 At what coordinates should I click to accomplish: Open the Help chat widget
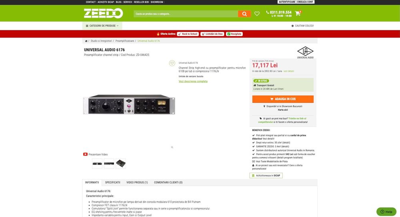[x=386, y=212]
